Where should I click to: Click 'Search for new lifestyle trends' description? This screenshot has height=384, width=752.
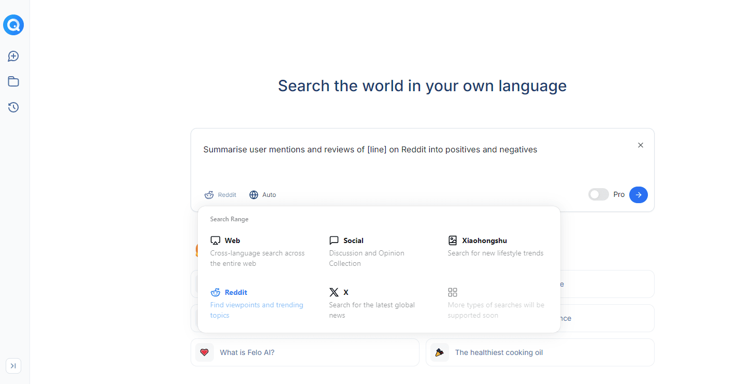pyautogui.click(x=496, y=253)
